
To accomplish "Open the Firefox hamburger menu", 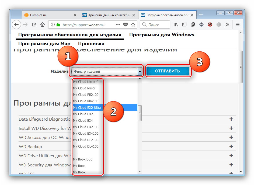I will (x=238, y=25).
